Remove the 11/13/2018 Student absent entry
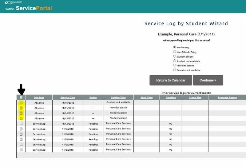This screenshot has height=167, width=246. click(x=21, y=118)
